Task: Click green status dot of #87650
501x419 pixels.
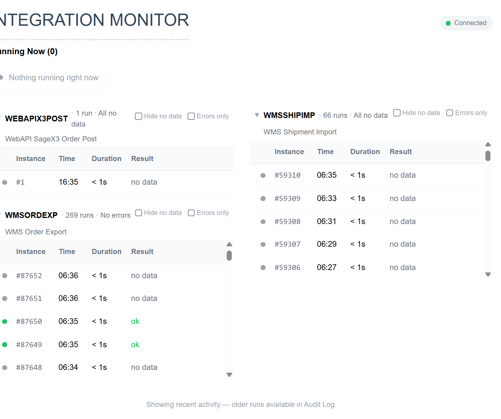Action: click(x=5, y=322)
